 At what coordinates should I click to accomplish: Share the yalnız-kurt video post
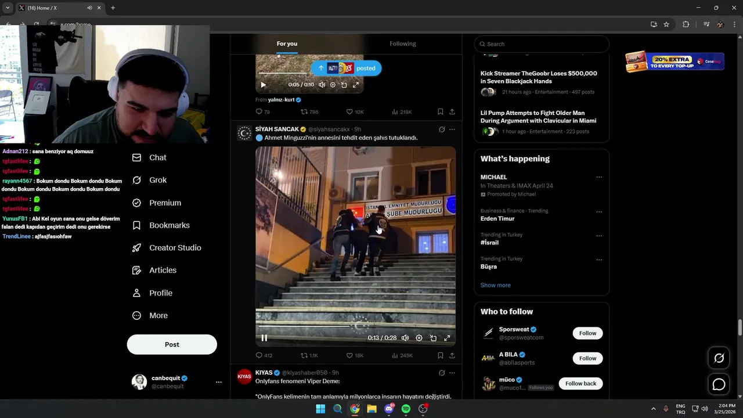pyautogui.click(x=452, y=111)
